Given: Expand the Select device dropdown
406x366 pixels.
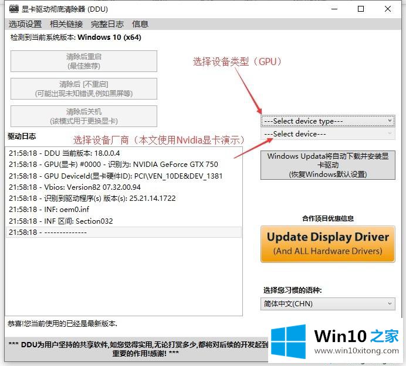Looking at the screenshot, I should 328,134.
